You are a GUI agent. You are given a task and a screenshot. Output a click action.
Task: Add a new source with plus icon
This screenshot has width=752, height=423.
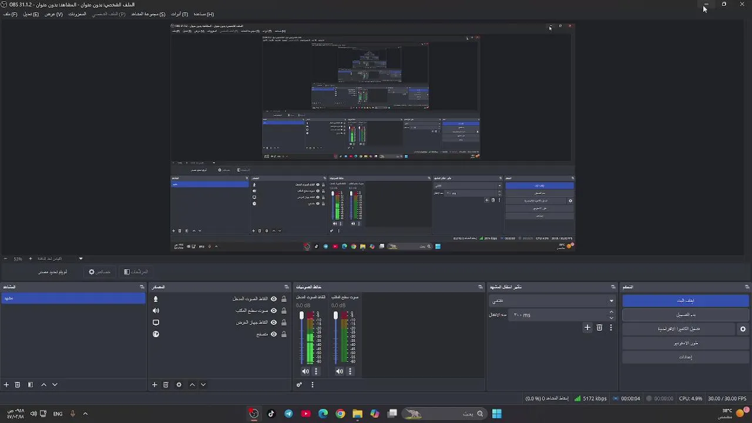(x=155, y=385)
